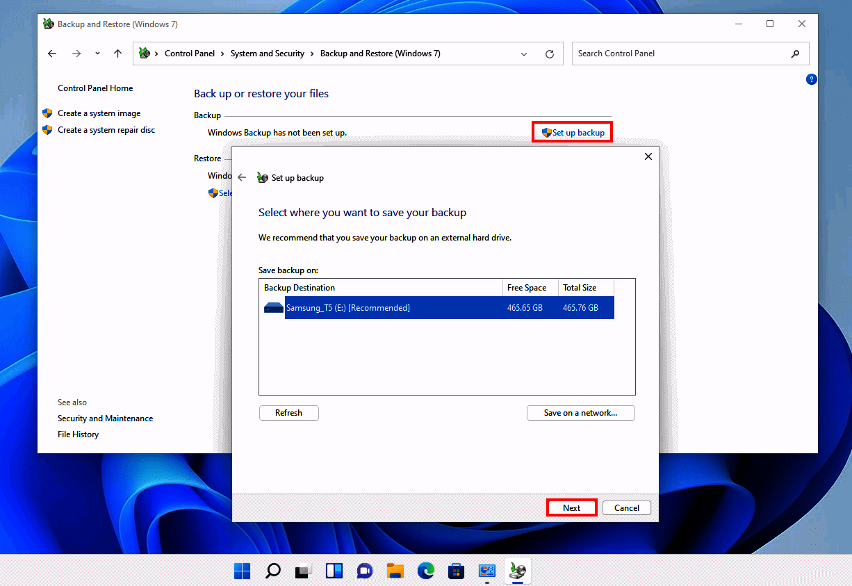This screenshot has width=852, height=586.
Task: Expand the address bar dropdown arrow
Action: pyautogui.click(x=523, y=54)
